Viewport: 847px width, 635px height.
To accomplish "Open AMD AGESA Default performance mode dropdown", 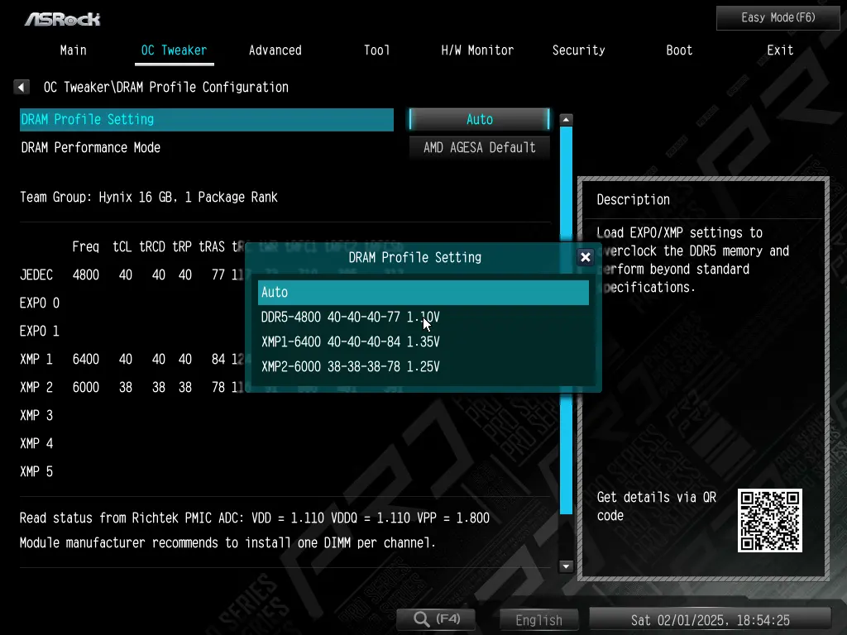I will click(x=479, y=147).
